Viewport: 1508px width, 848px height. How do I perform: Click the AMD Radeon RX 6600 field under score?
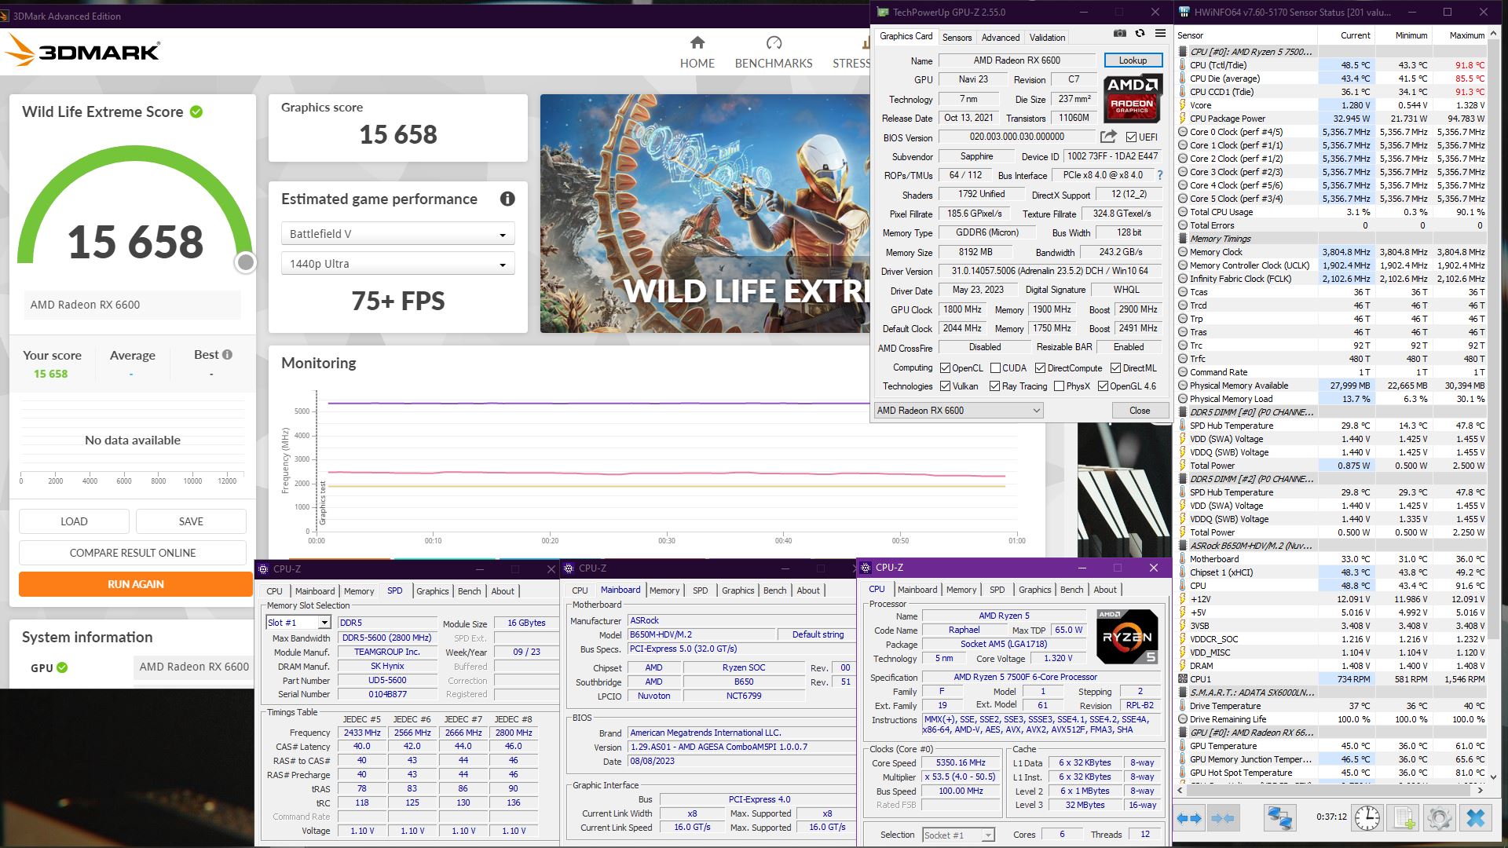[x=132, y=305]
